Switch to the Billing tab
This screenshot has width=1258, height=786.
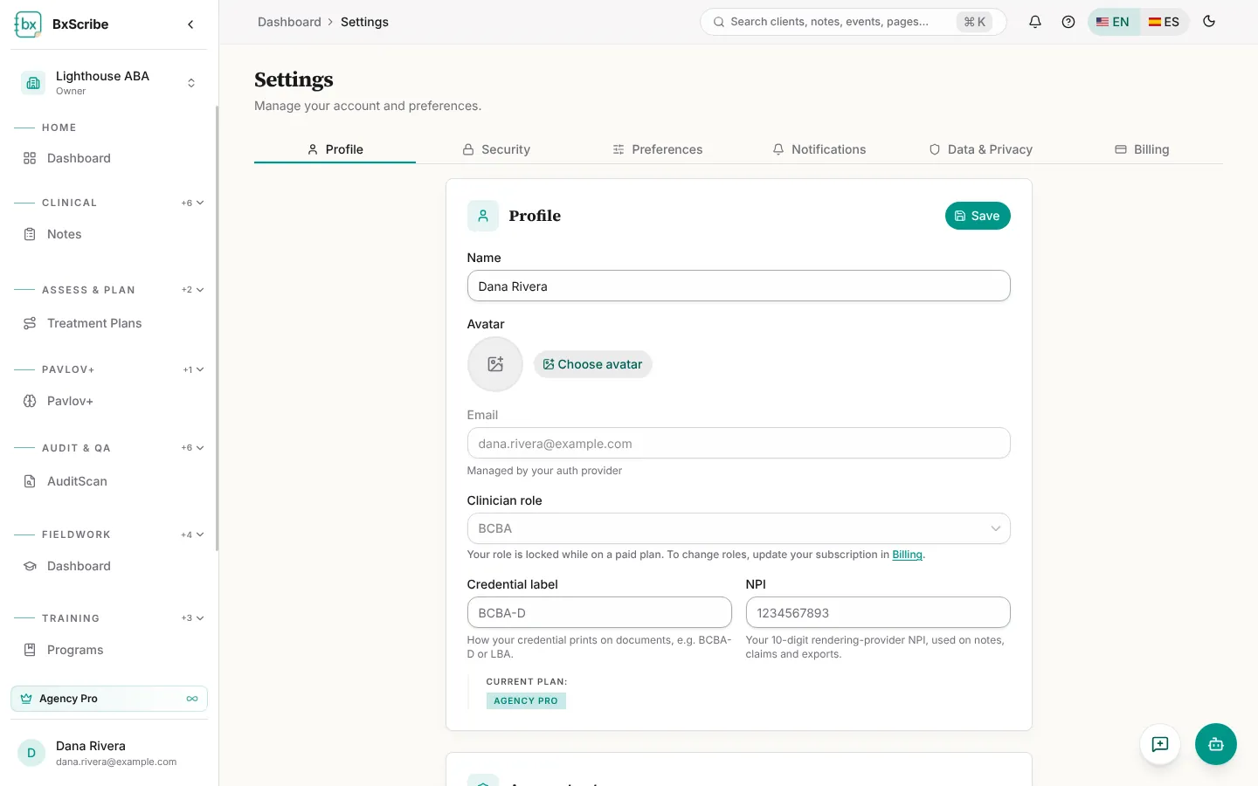point(1143,149)
